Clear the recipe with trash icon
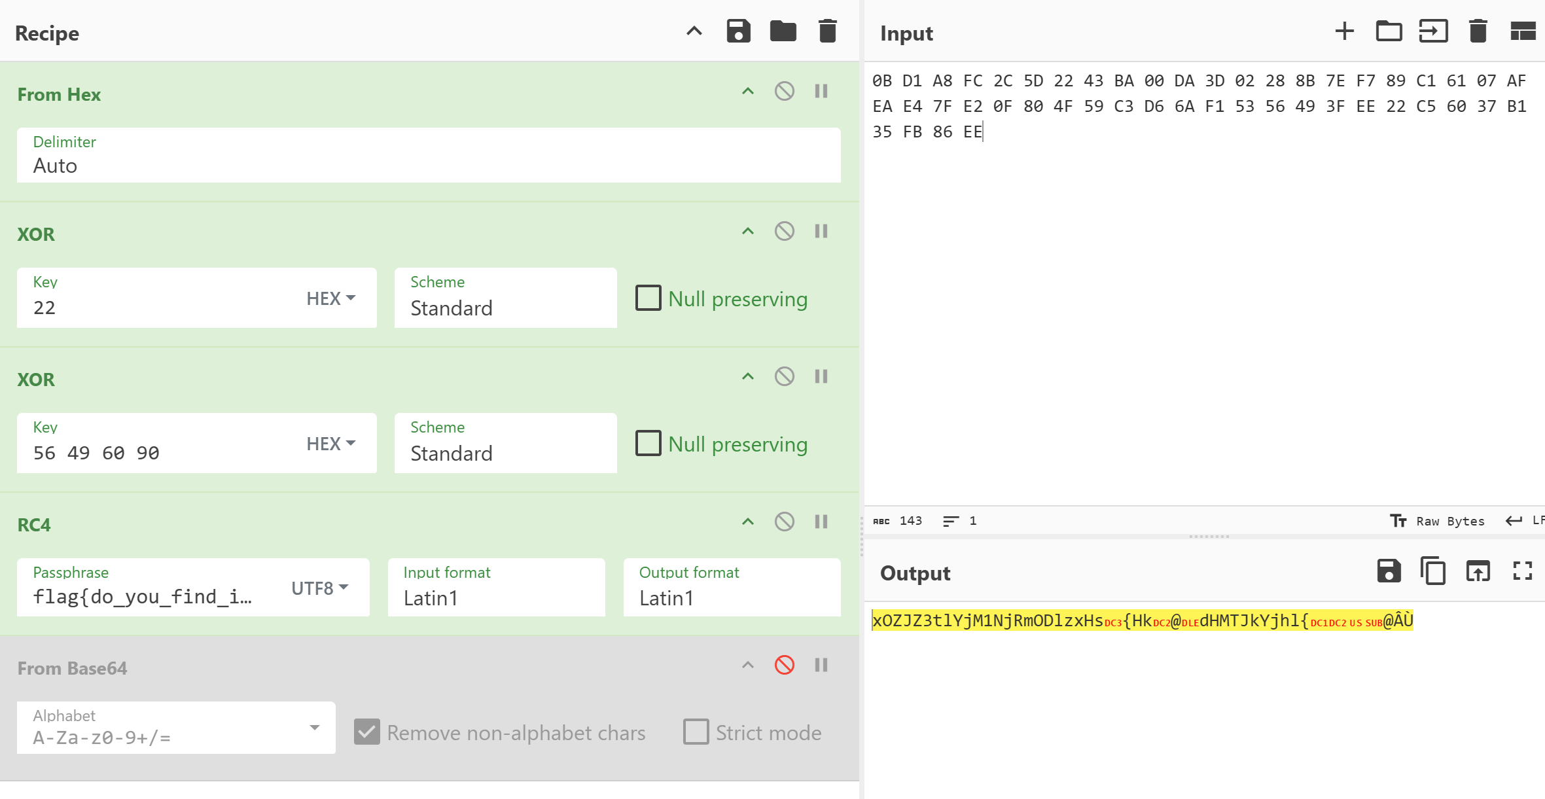The height and width of the screenshot is (799, 1545). point(827,31)
